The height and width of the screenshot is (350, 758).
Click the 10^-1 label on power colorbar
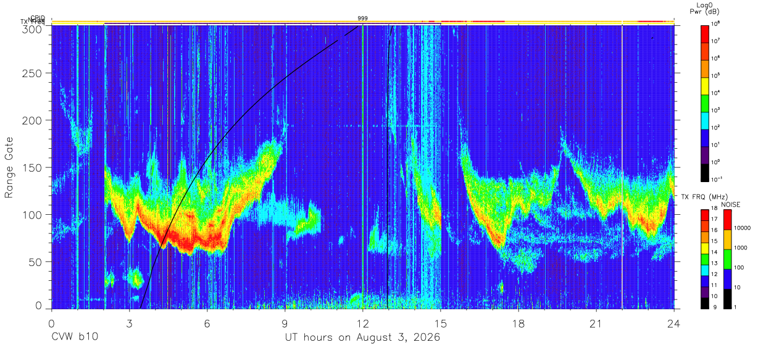click(x=717, y=178)
